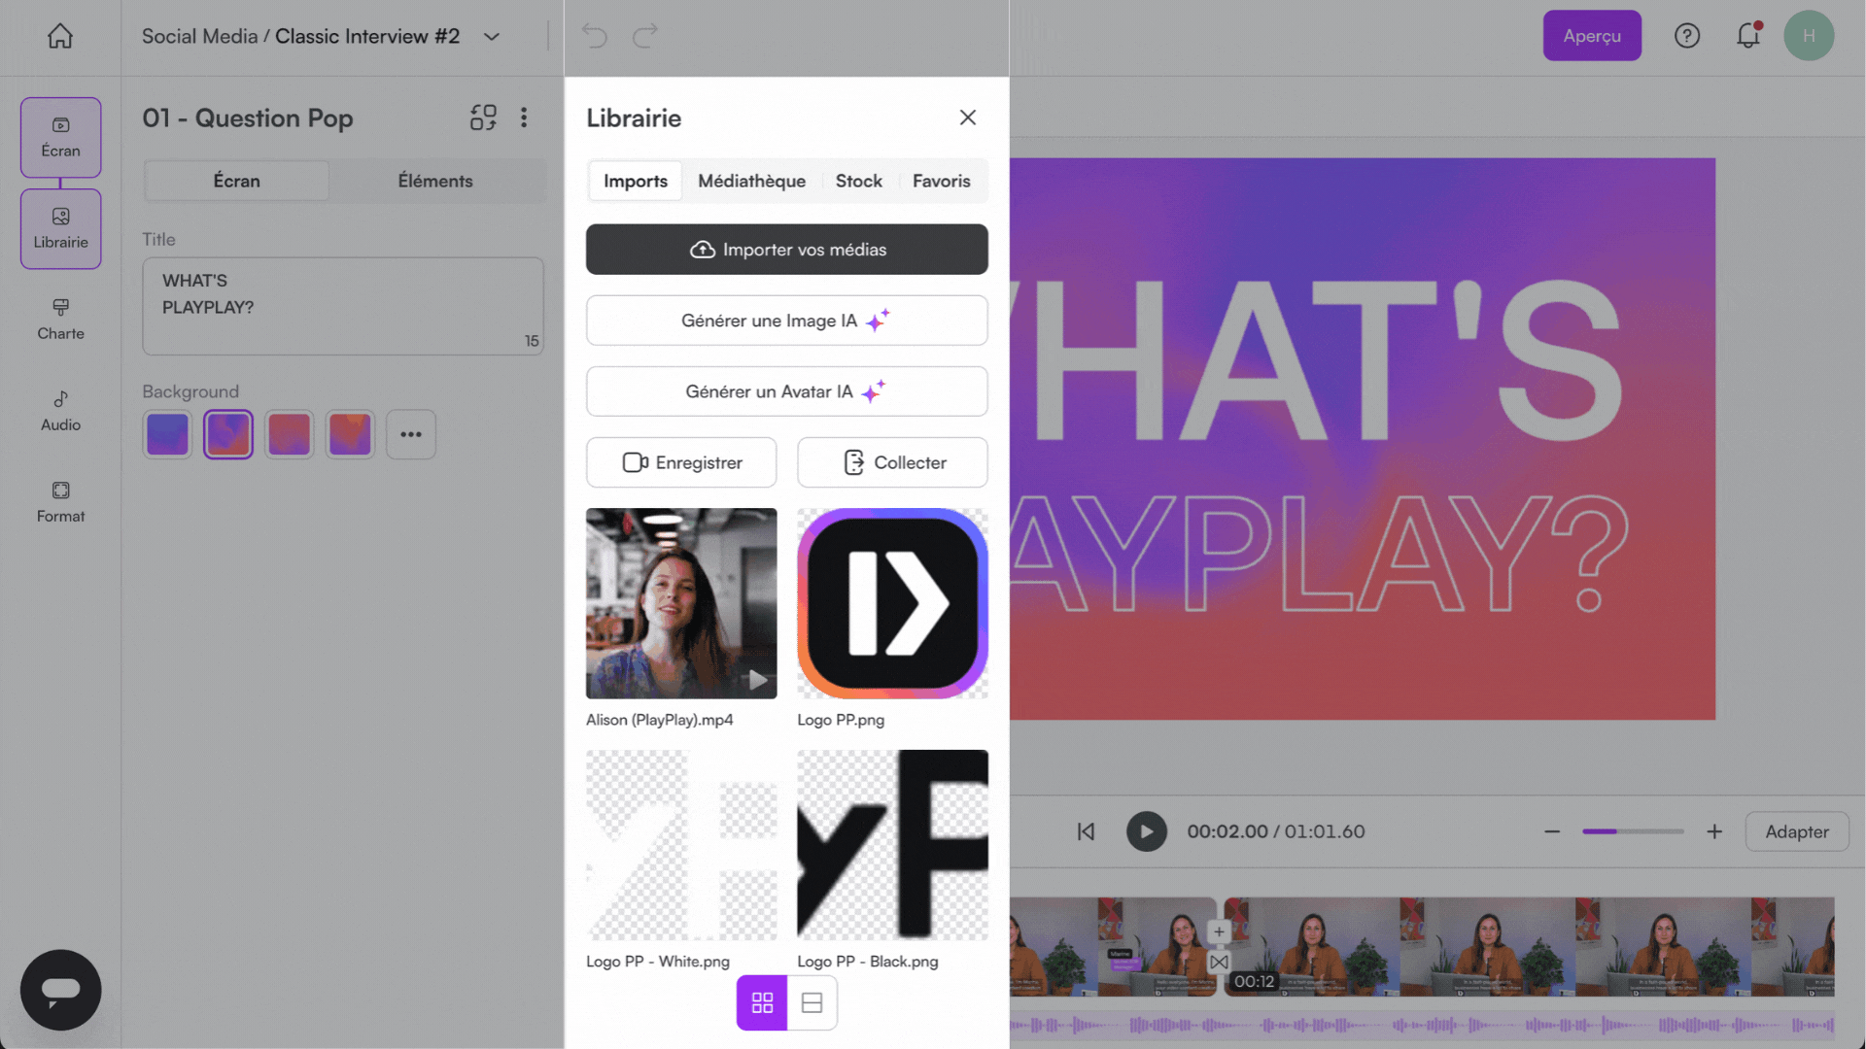Viewport: 1866px width, 1049px height.
Task: Click the screen layout change icon
Action: point(483,118)
